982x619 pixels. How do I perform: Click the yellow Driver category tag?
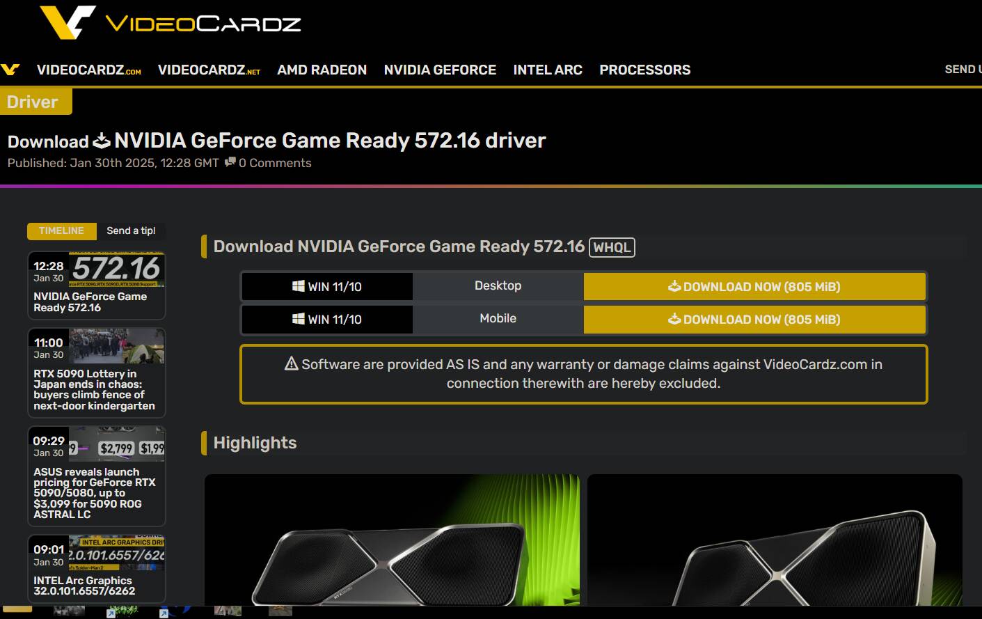pos(33,102)
